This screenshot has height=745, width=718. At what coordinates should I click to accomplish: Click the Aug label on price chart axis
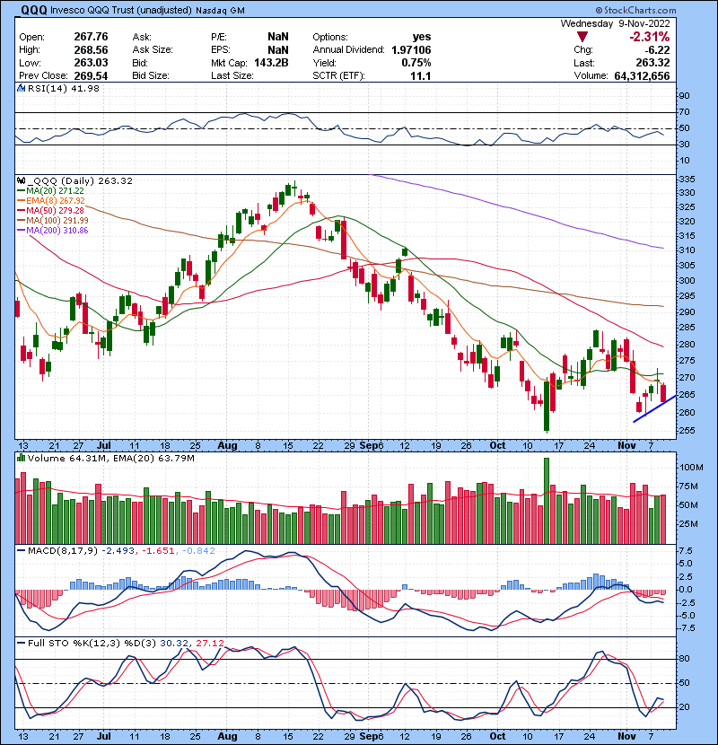tap(227, 446)
